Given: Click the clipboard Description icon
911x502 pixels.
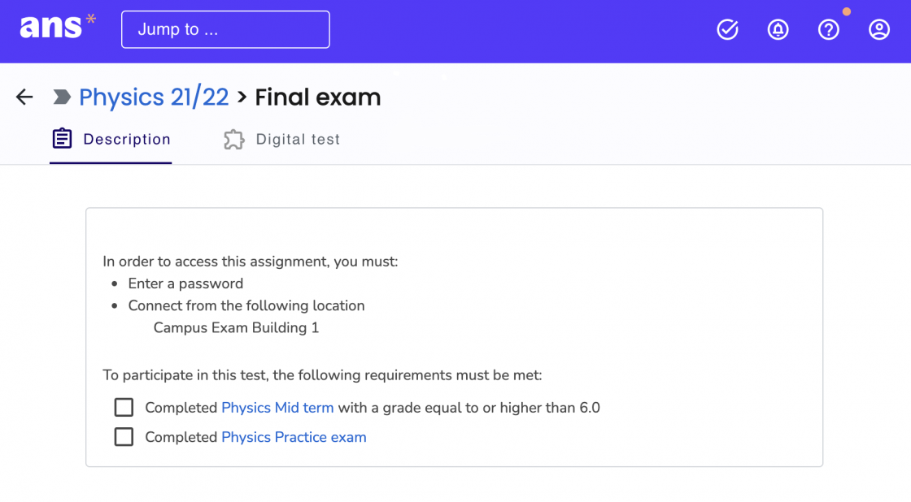Looking at the screenshot, I should (x=62, y=139).
